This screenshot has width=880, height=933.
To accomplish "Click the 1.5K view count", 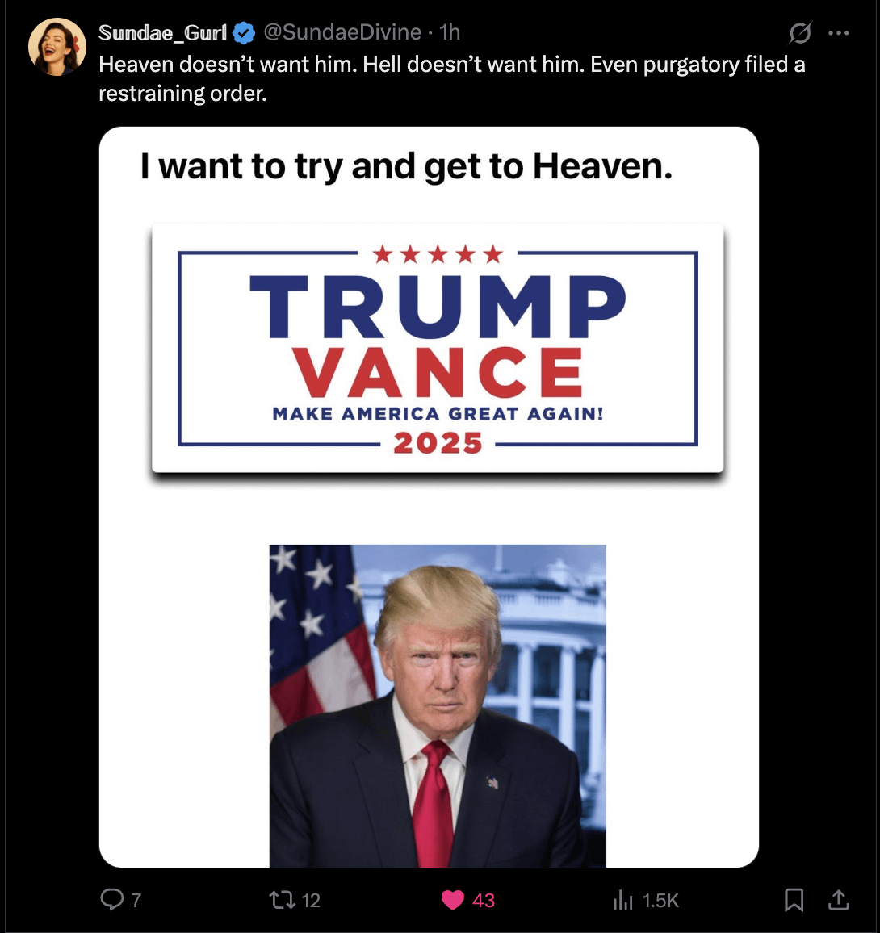I will [660, 900].
